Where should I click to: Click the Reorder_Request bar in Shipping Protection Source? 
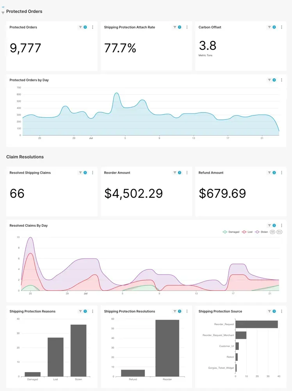coord(256,324)
